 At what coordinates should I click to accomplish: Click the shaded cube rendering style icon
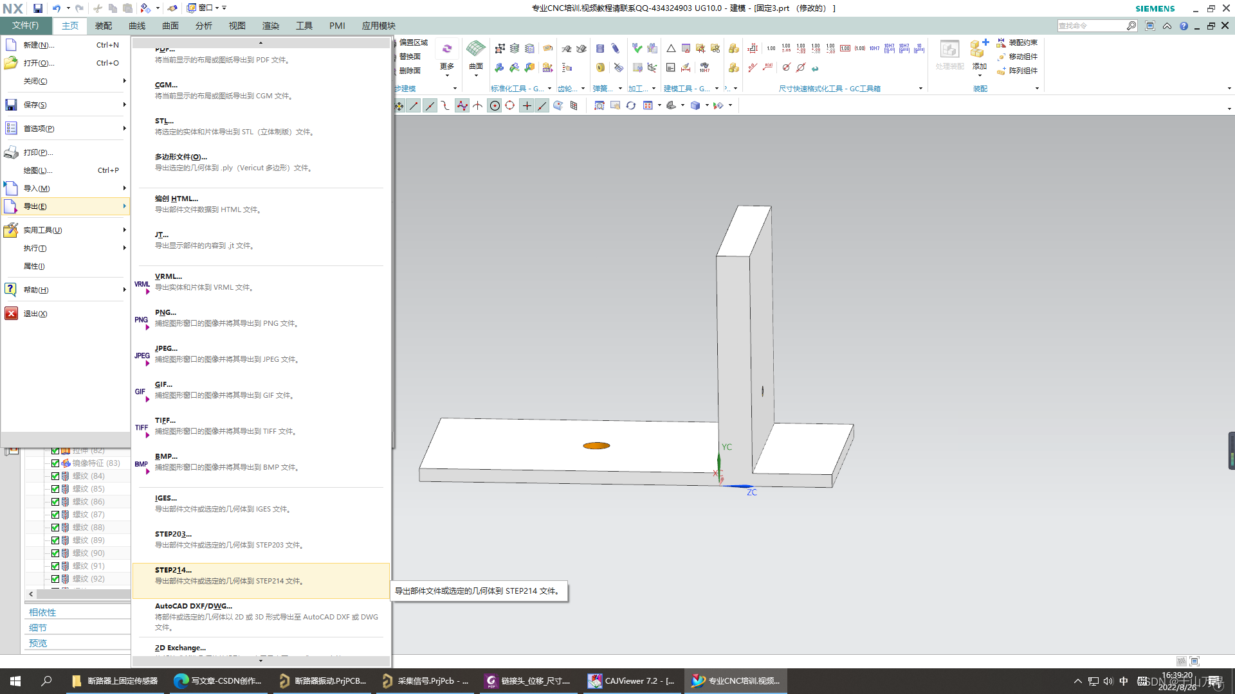[x=695, y=105]
